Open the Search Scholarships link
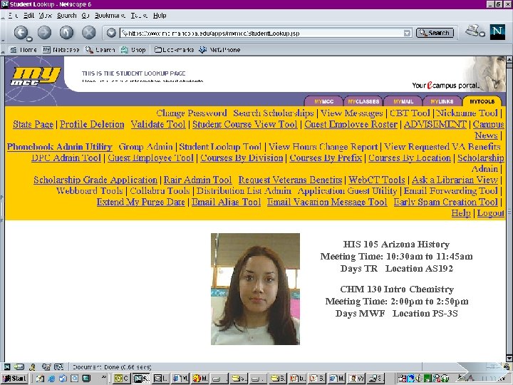 click(x=274, y=113)
